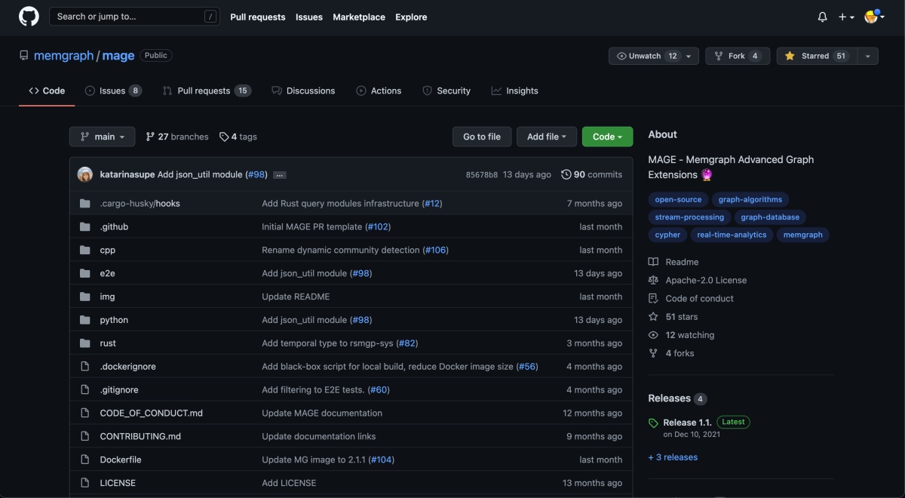This screenshot has width=905, height=498.
Task: View the 27 branches link
Action: click(177, 137)
